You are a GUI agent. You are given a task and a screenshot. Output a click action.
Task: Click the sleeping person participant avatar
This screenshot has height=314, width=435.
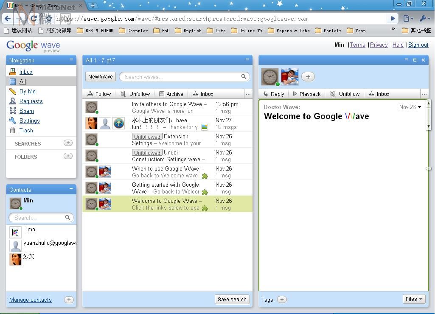pyautogui.click(x=290, y=76)
